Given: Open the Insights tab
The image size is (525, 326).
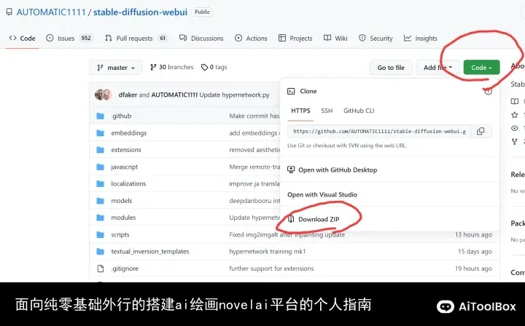Looking at the screenshot, I should pyautogui.click(x=421, y=38).
